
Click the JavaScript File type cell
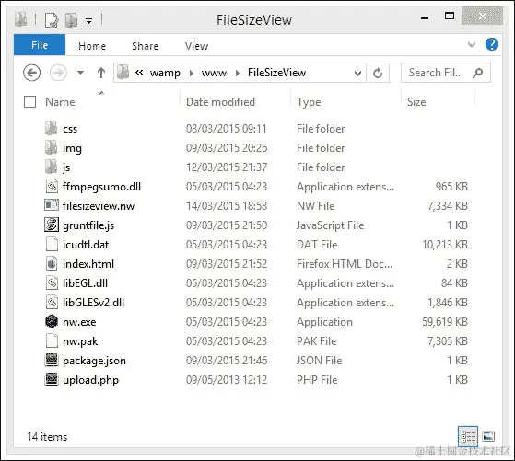(330, 225)
